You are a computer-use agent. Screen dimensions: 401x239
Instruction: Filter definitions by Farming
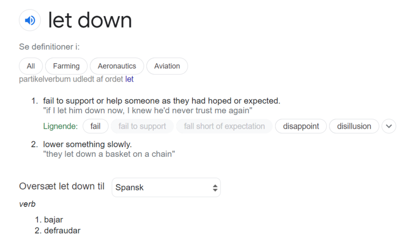[66, 66]
